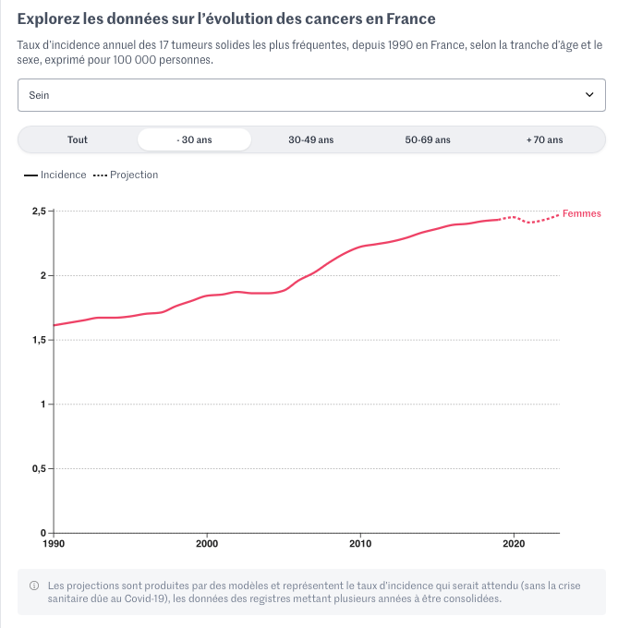Choose the '+ 70 ans' age group
Image resolution: width=618 pixels, height=628 pixels.
pos(544,139)
